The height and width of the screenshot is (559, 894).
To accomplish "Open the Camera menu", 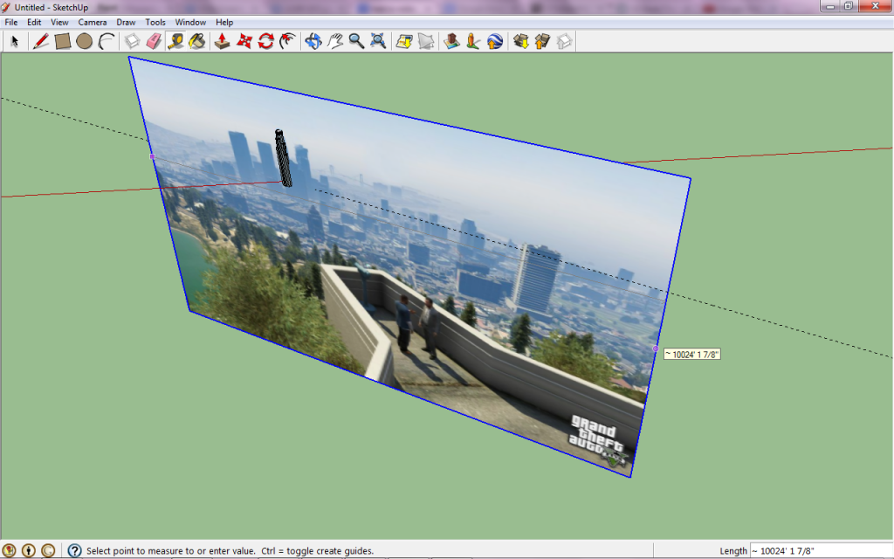I will point(92,22).
